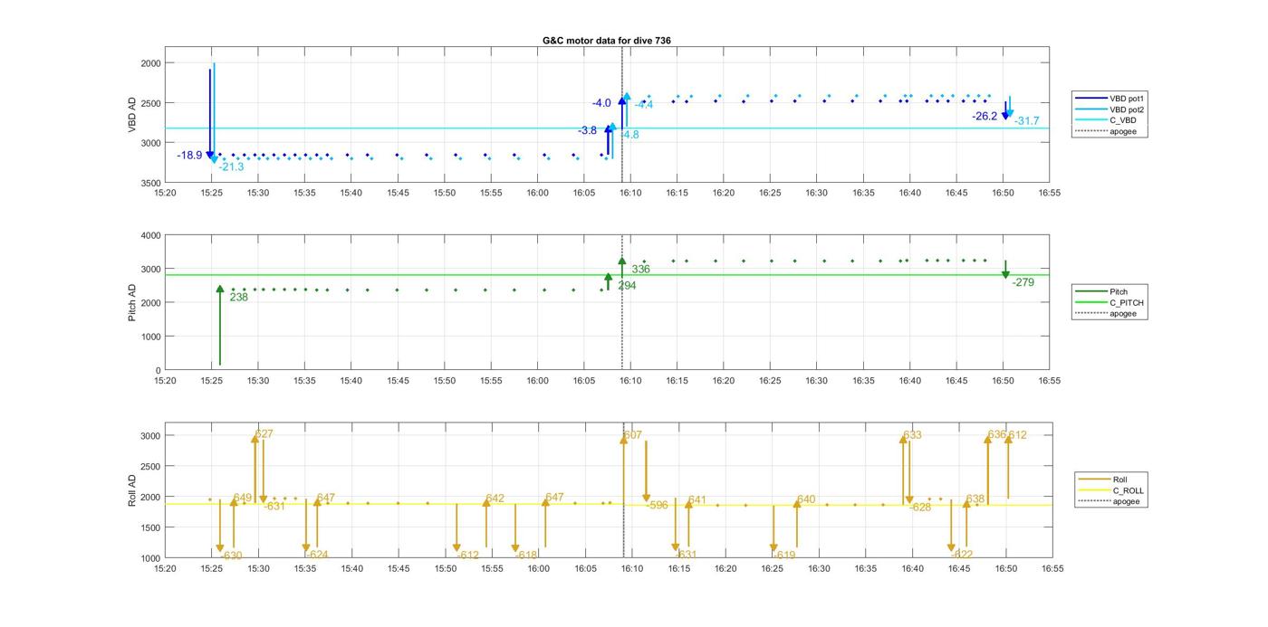
Task: Click the '-31.7' VBD data label
Action: click(1027, 121)
